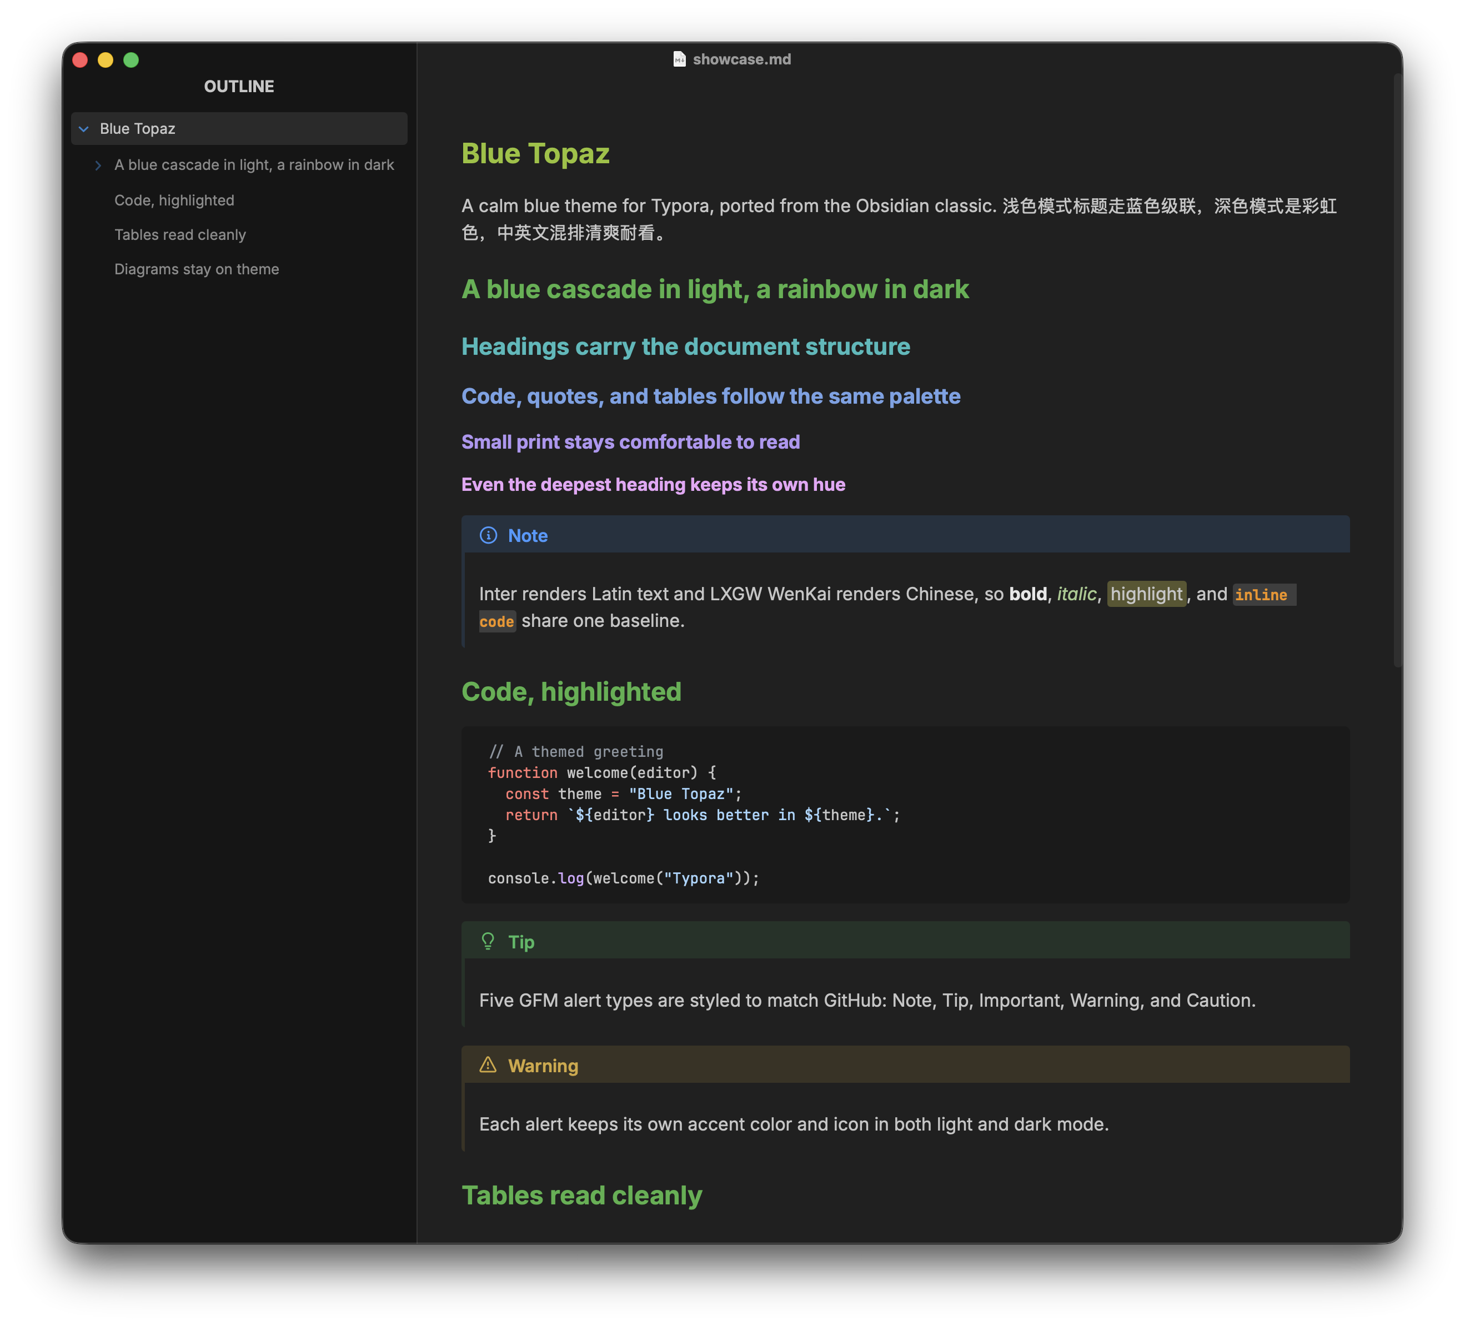Viewport: 1465px width, 1326px height.
Task: Jump to 'A blue cascade in light, a rainbow in dark' outline entry
Action: (x=254, y=165)
